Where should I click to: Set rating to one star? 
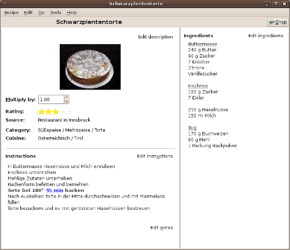[41, 112]
